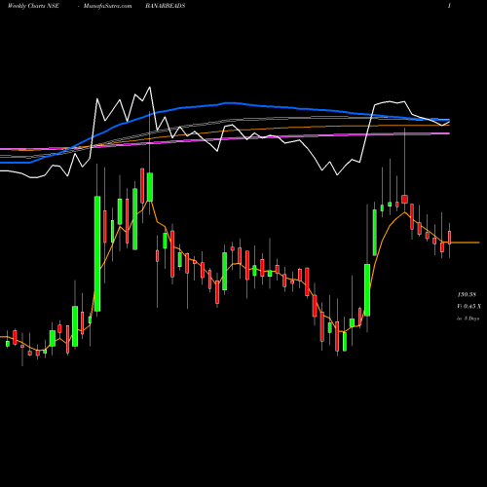
Task: Click the tallest green candlestick on the left
Action: [97, 253]
